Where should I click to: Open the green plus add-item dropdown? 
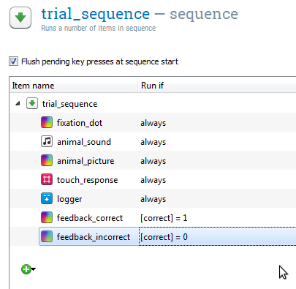point(28,269)
